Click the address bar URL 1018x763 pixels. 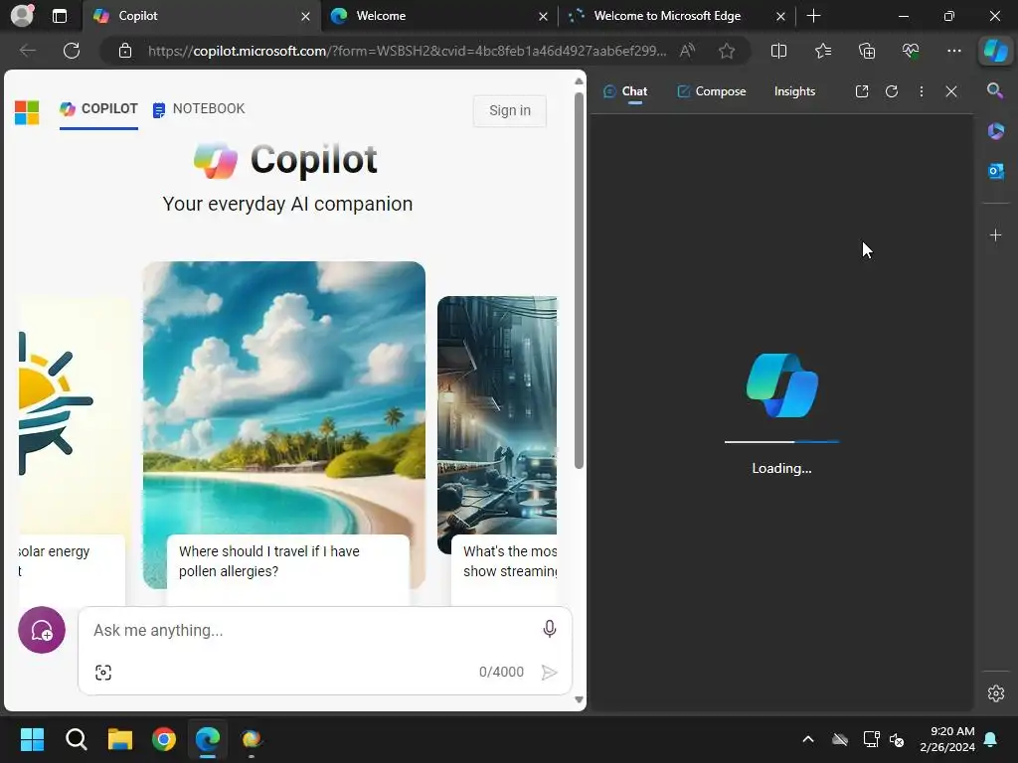(407, 51)
